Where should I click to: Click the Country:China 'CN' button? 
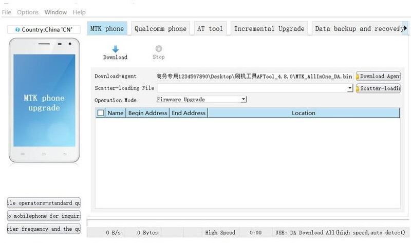(x=44, y=30)
